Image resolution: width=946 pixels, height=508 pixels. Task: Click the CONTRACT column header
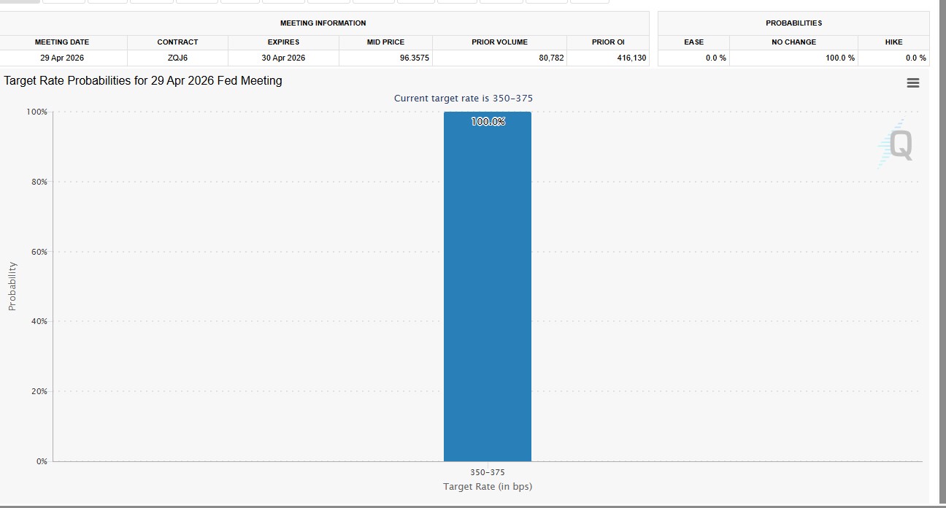click(x=177, y=42)
